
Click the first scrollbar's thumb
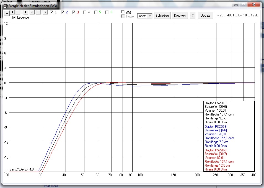tap(18, 12)
